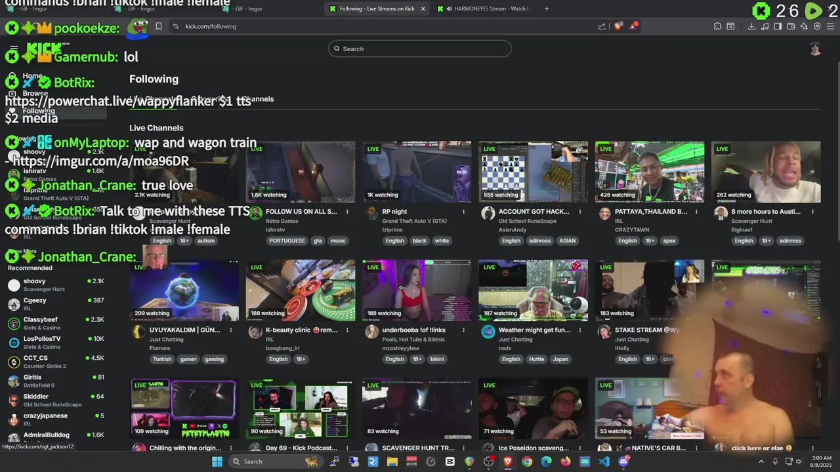Bookmark this page with bookmark icon
Viewport: 840px width, 472px height.
pos(158,26)
